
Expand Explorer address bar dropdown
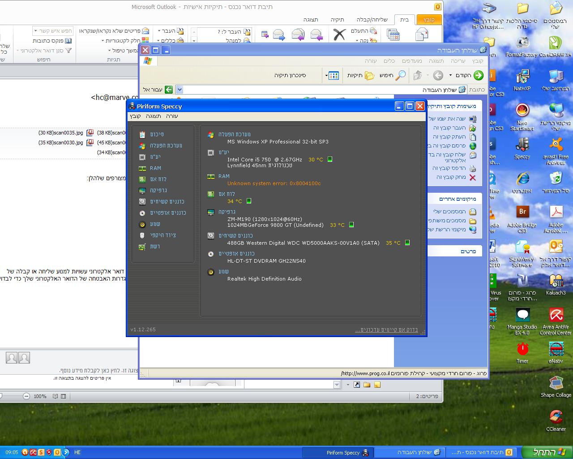tap(180, 90)
